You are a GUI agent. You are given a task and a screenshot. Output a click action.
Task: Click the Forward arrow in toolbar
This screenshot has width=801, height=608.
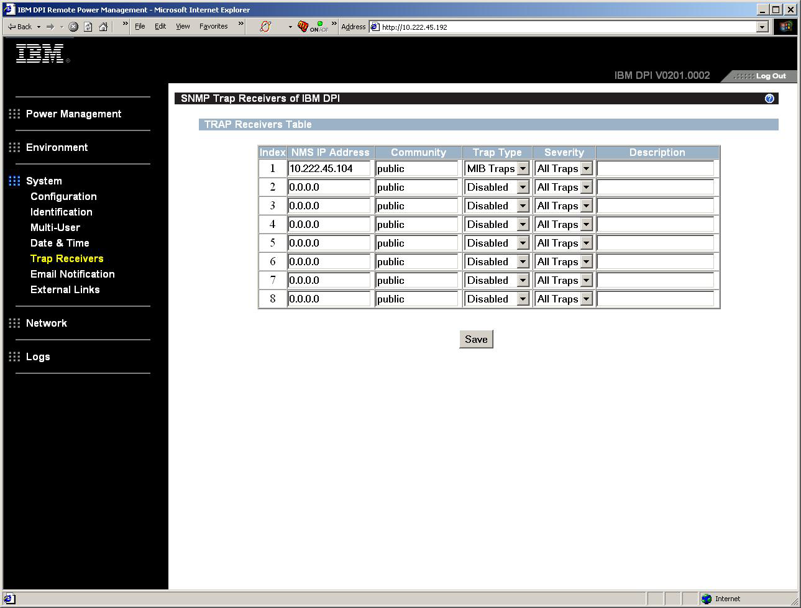coord(50,27)
